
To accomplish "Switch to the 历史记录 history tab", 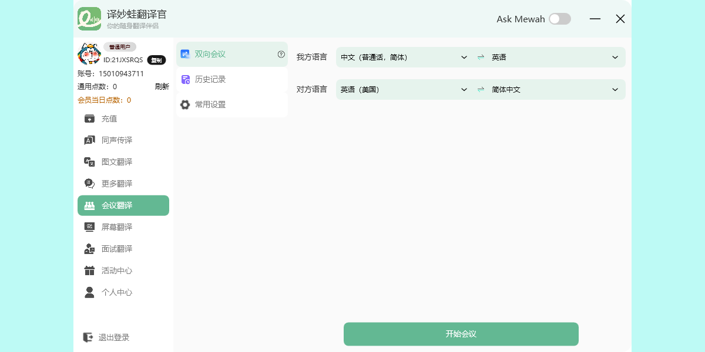I will pyautogui.click(x=231, y=79).
